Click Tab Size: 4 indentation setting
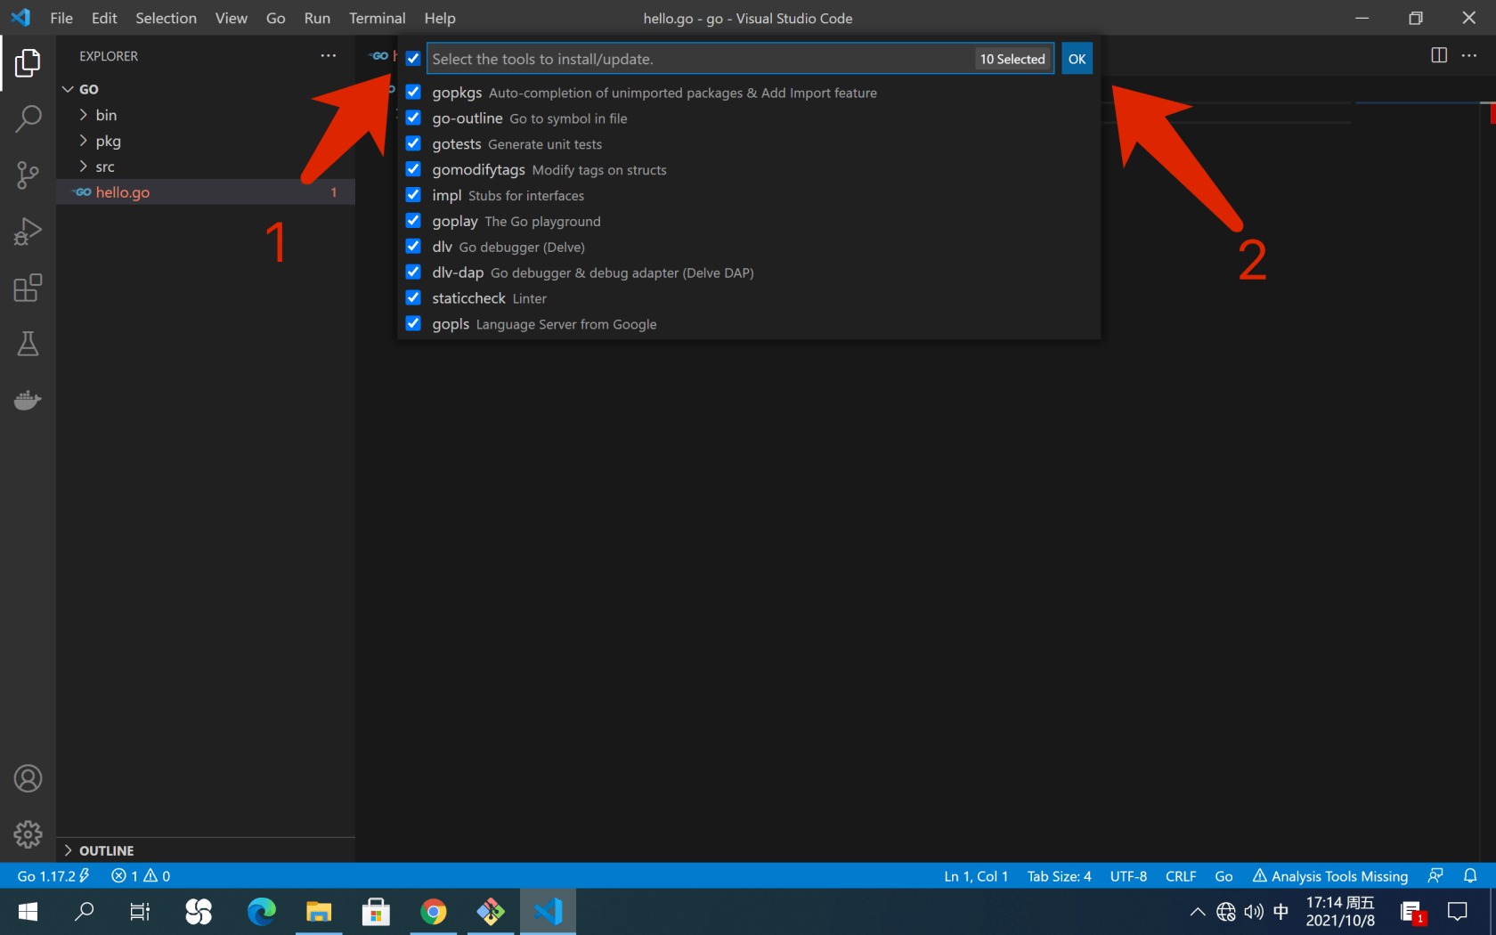1496x935 pixels. [x=1059, y=876]
